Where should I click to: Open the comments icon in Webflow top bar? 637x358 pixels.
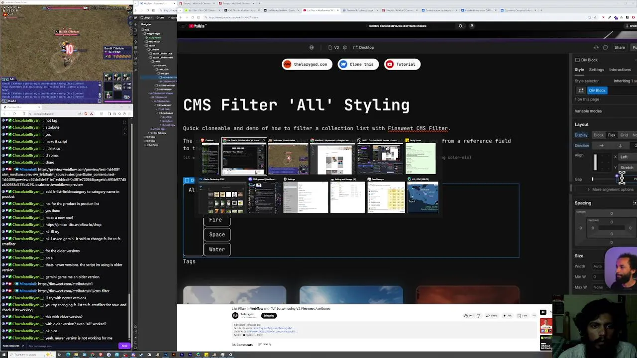tap(606, 48)
